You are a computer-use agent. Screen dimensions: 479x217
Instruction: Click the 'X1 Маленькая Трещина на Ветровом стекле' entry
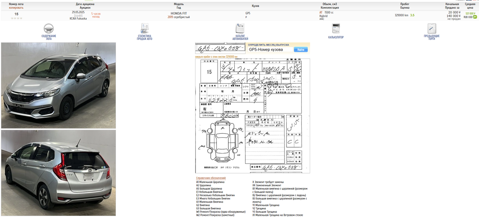[x=277, y=215]
